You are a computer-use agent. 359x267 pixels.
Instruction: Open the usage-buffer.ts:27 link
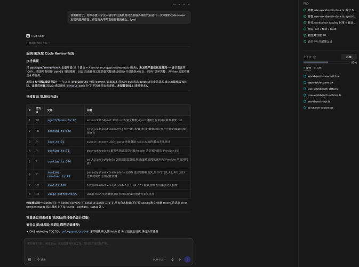point(62,194)
